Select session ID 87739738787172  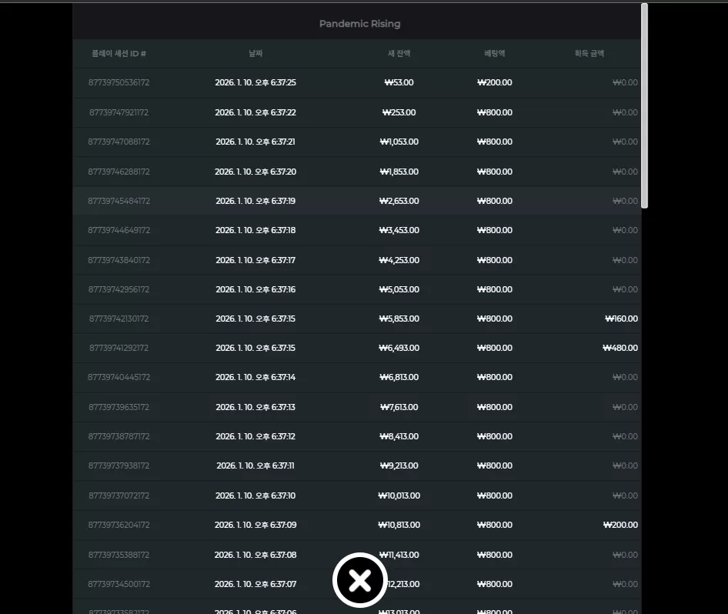coord(119,436)
